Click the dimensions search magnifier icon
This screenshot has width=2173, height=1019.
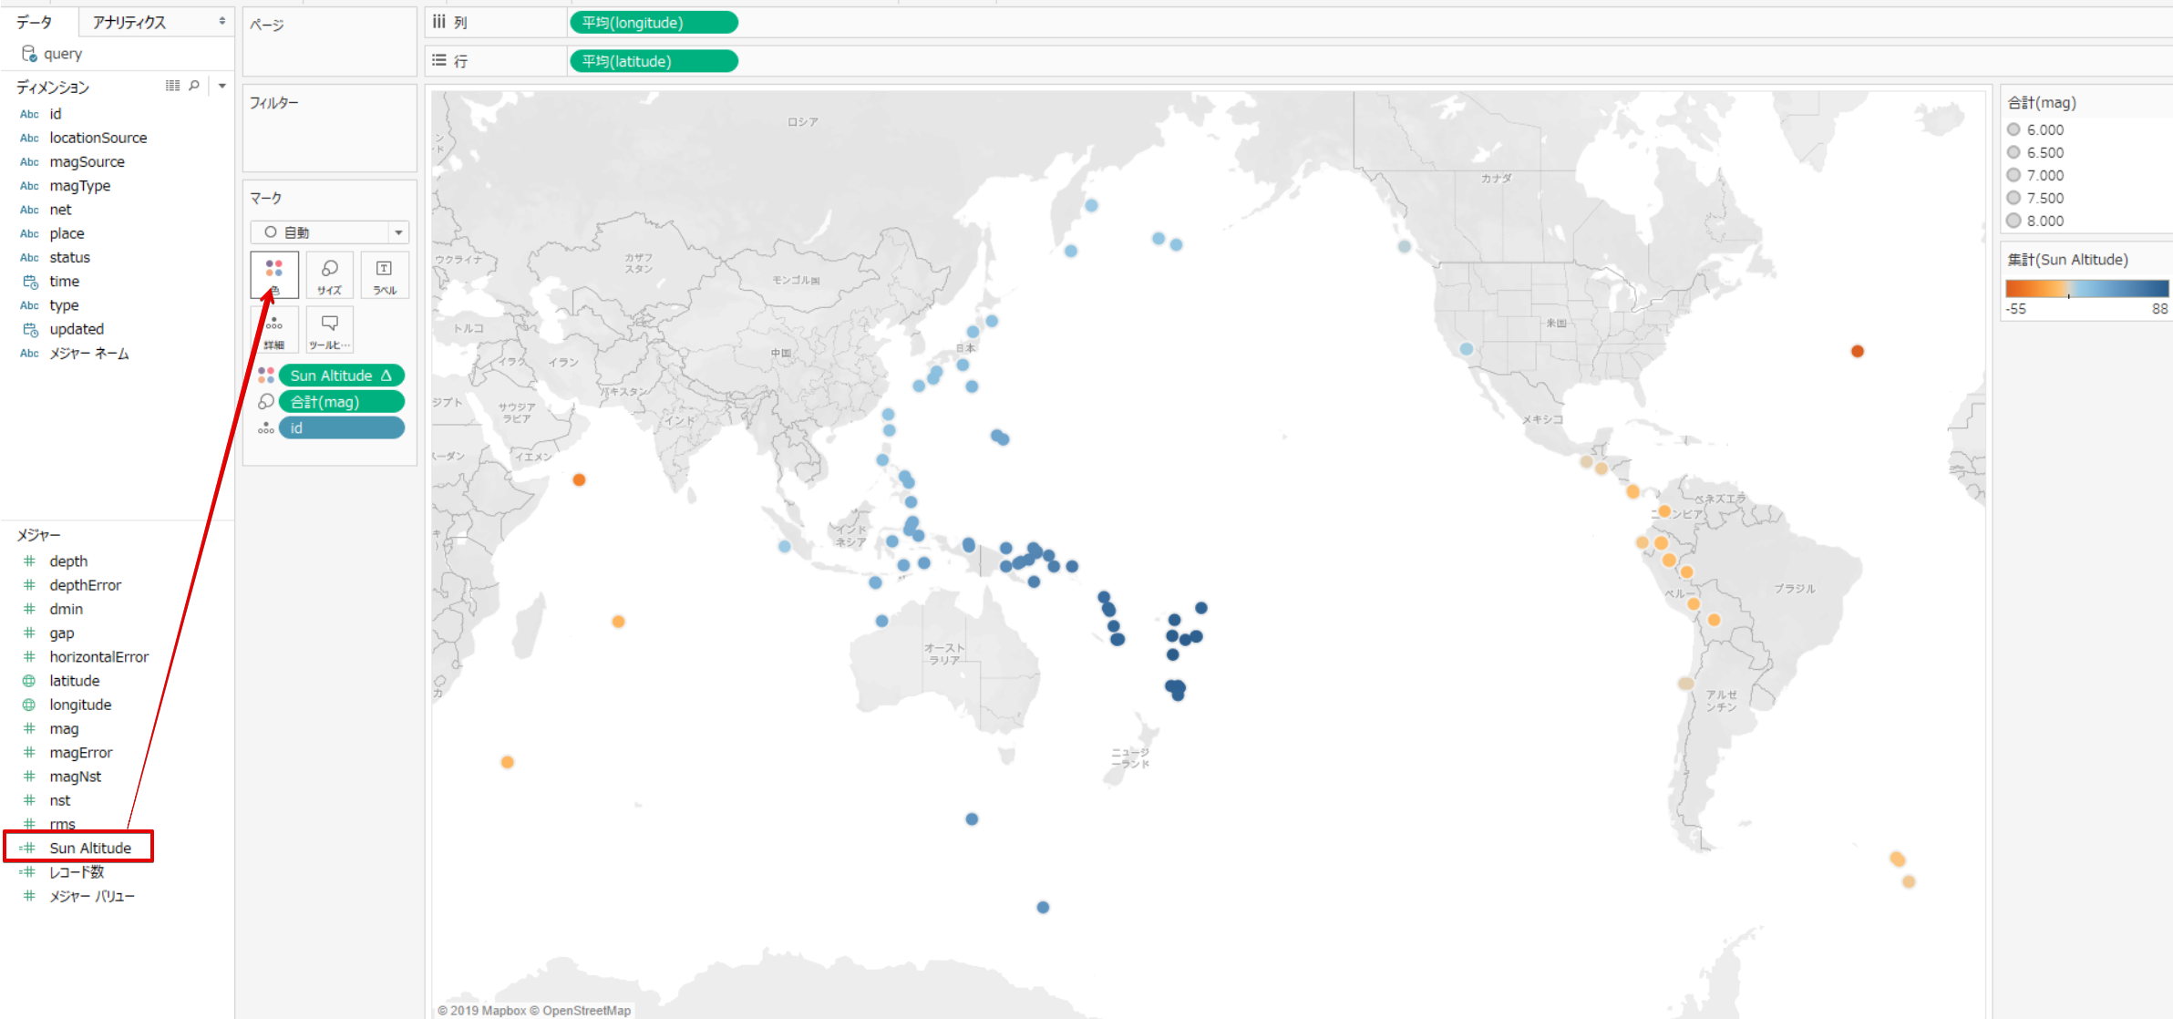point(194,85)
